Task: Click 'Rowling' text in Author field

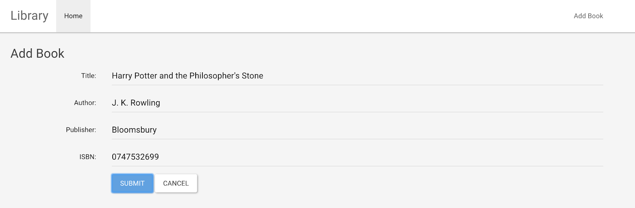Action: pyautogui.click(x=145, y=103)
